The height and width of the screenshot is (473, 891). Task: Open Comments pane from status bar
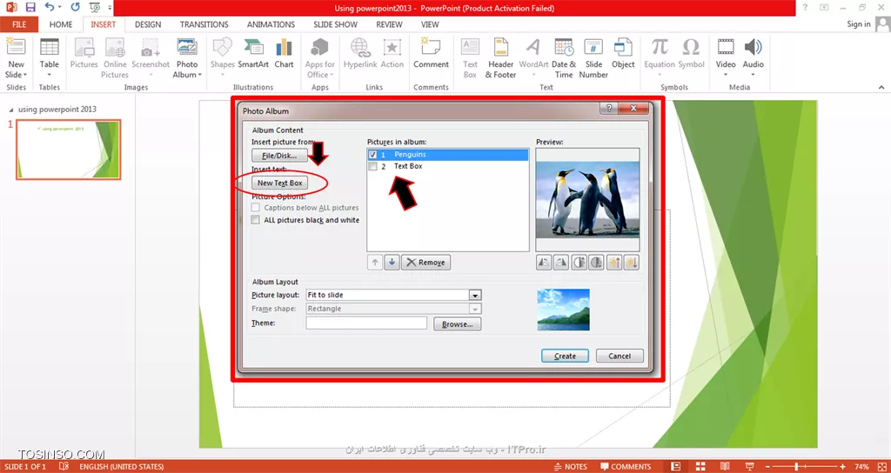coord(625,467)
